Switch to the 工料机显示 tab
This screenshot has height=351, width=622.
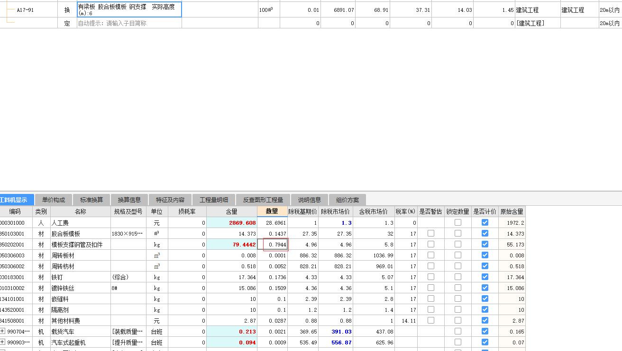(17, 200)
